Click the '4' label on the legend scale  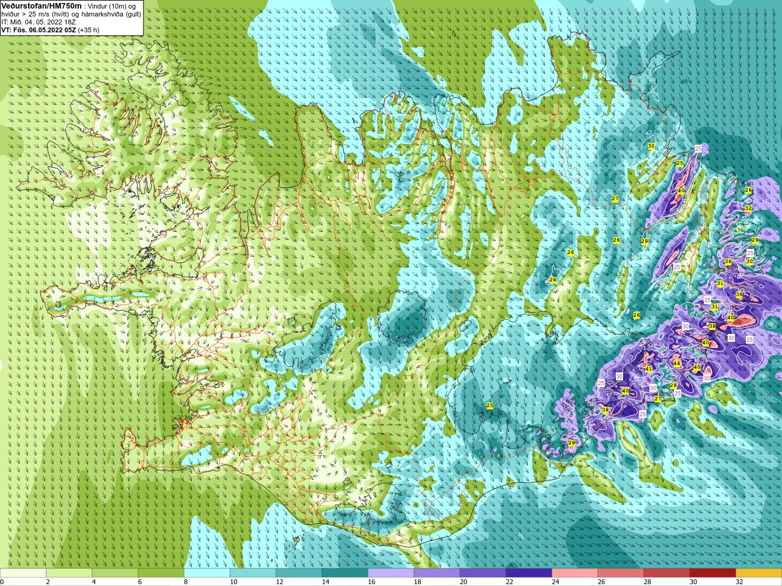click(93, 582)
